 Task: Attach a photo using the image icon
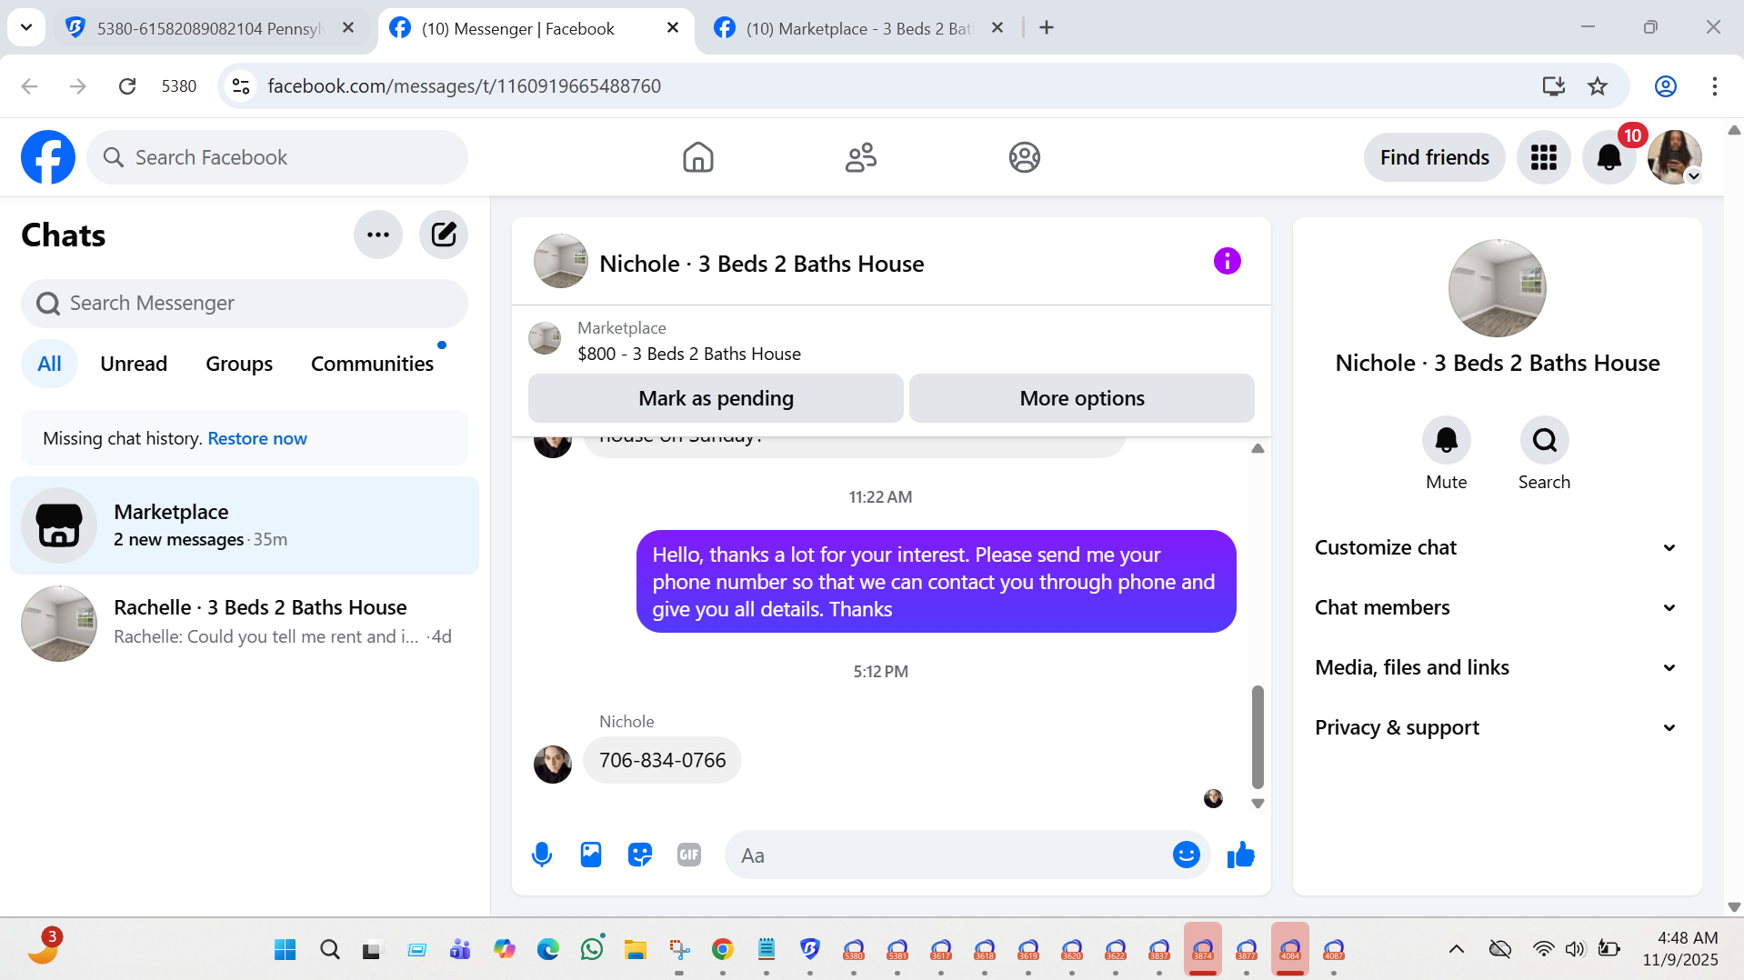[x=591, y=855]
